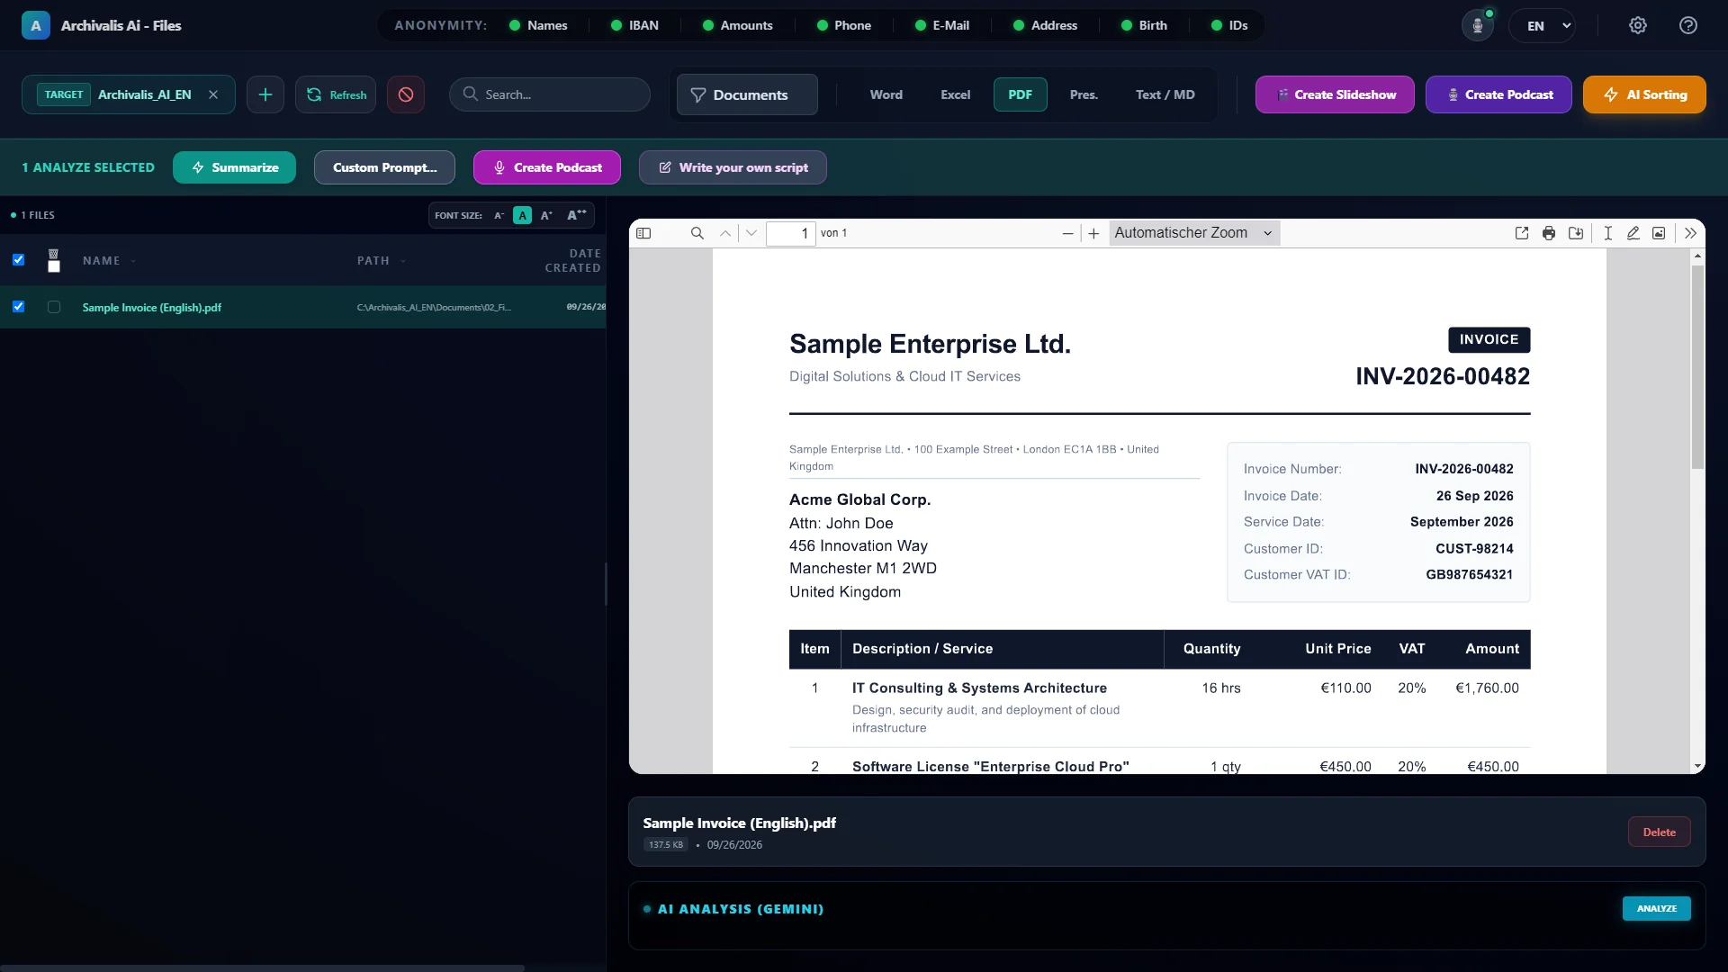Select the PDF draw pencil tool
This screenshot has width=1728, height=972.
[1633, 233]
